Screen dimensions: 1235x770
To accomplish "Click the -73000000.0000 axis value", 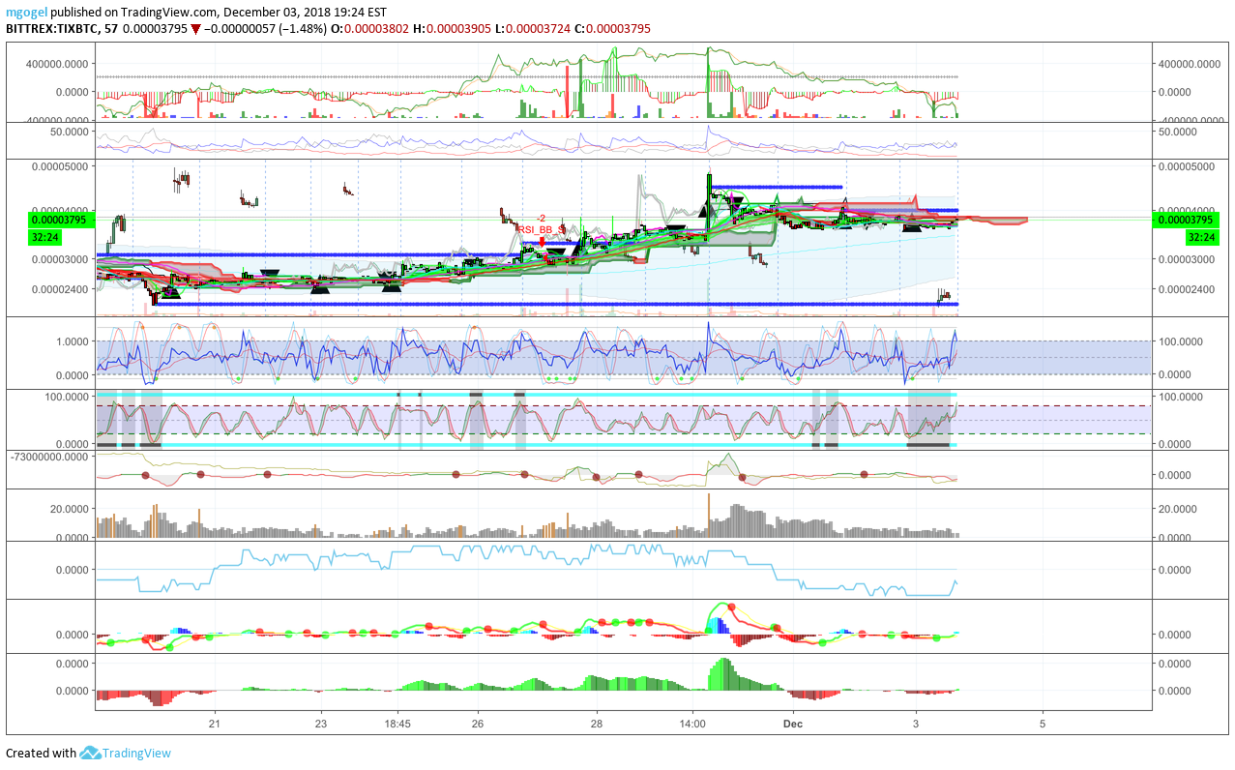I will point(50,456).
